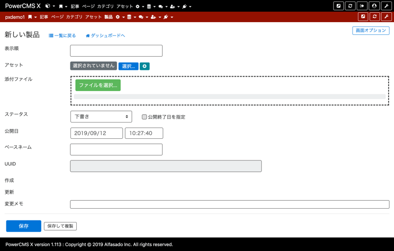394x251 pixels.
Task: Click the refresh icon in the red pxdemo1 bar
Action: point(375,17)
